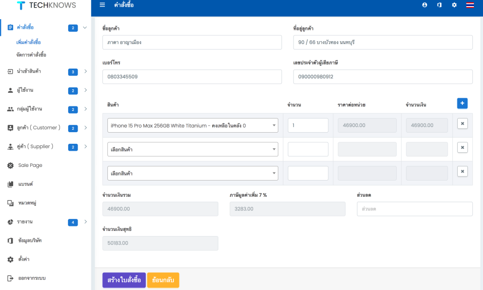Open the iPhone 15 Pro Max product dropdown
This screenshot has width=483, height=290.
point(193,126)
